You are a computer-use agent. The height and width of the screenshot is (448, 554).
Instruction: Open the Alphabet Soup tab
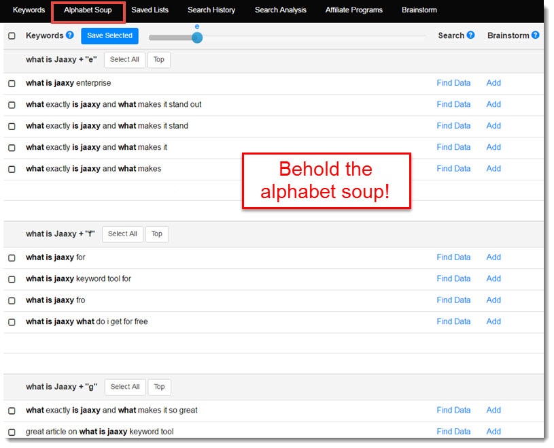[88, 10]
